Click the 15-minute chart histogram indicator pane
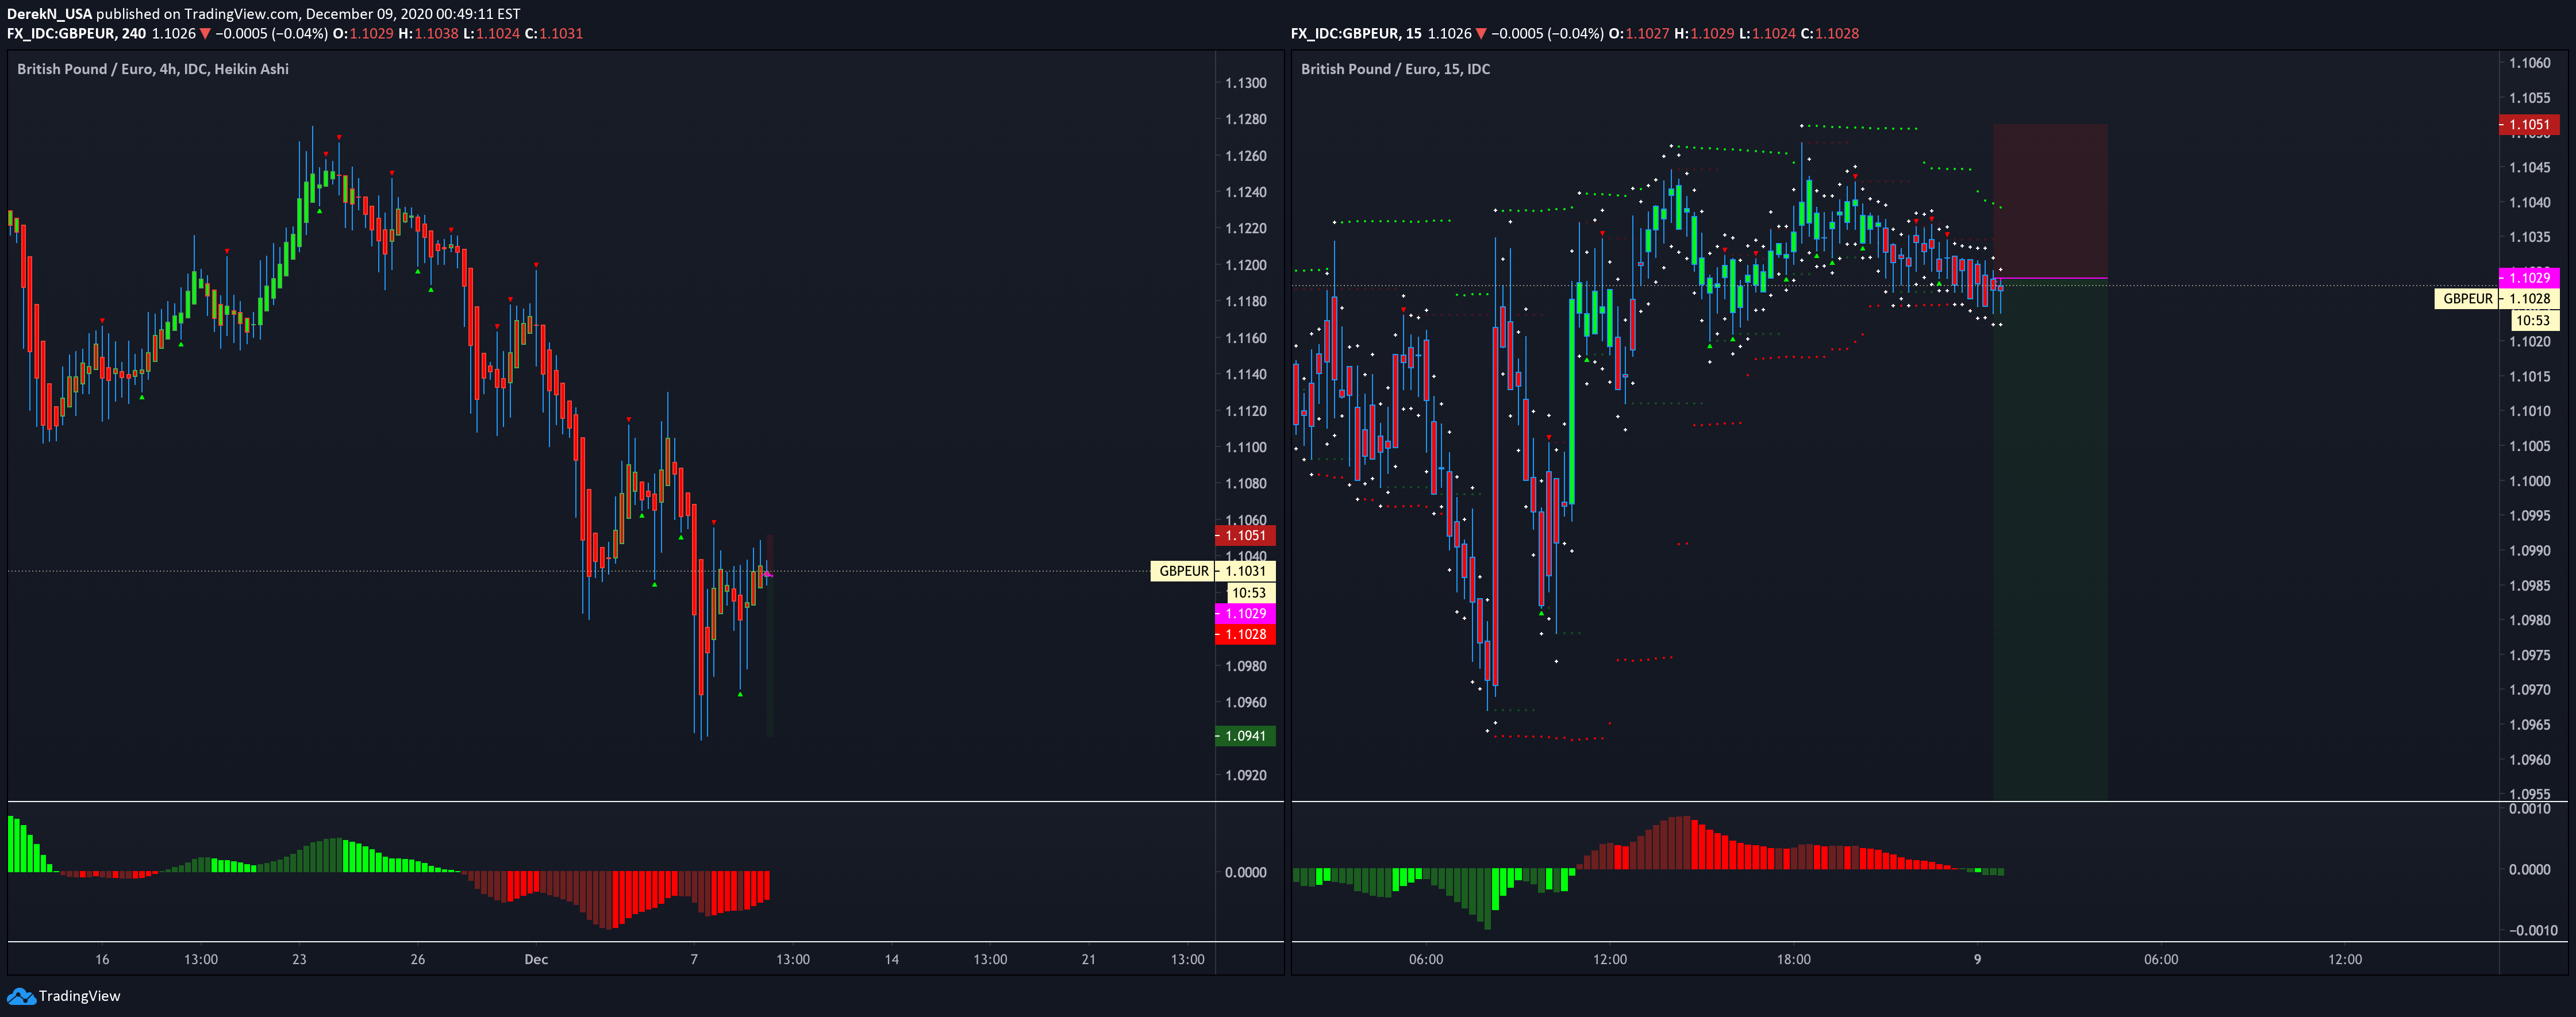The width and height of the screenshot is (2576, 1017). (x=1895, y=872)
